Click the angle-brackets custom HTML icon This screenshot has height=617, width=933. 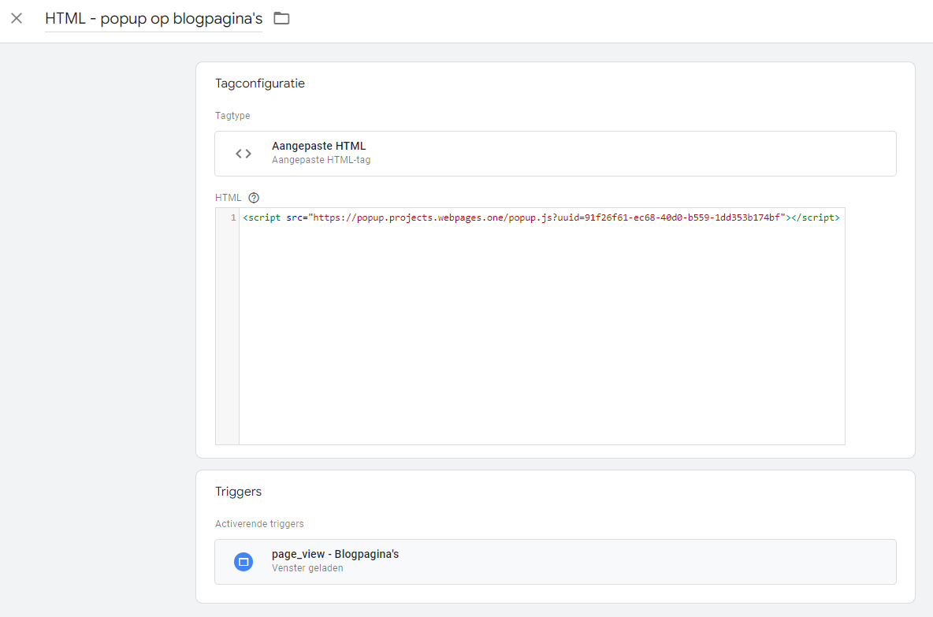coord(243,154)
